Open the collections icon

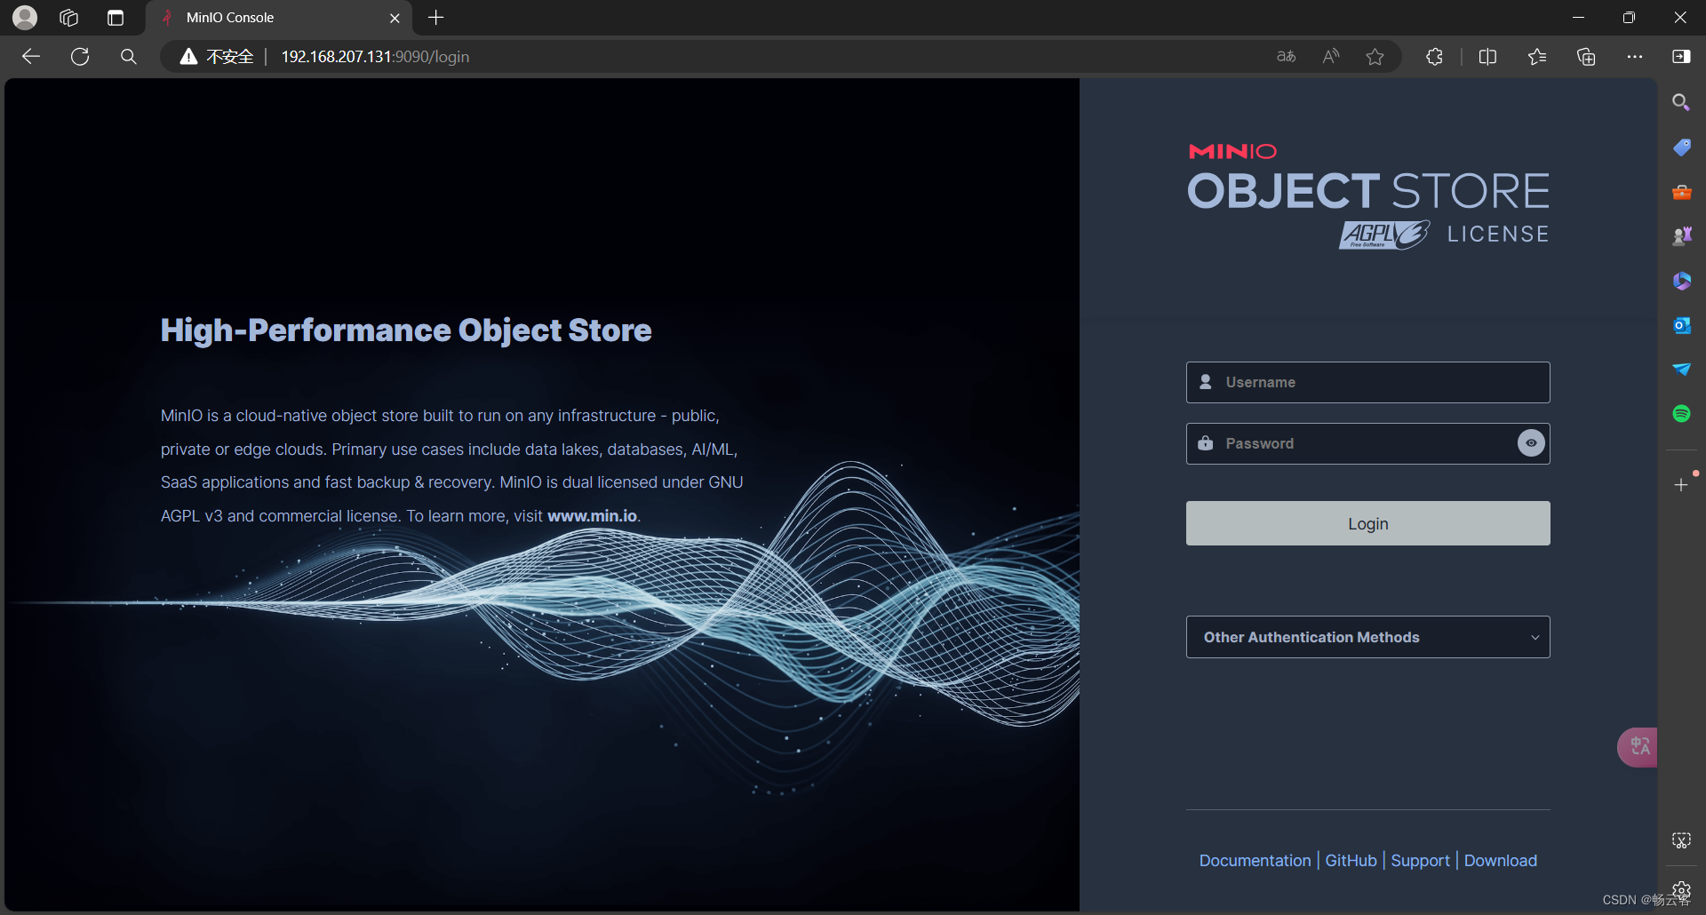tap(1586, 57)
